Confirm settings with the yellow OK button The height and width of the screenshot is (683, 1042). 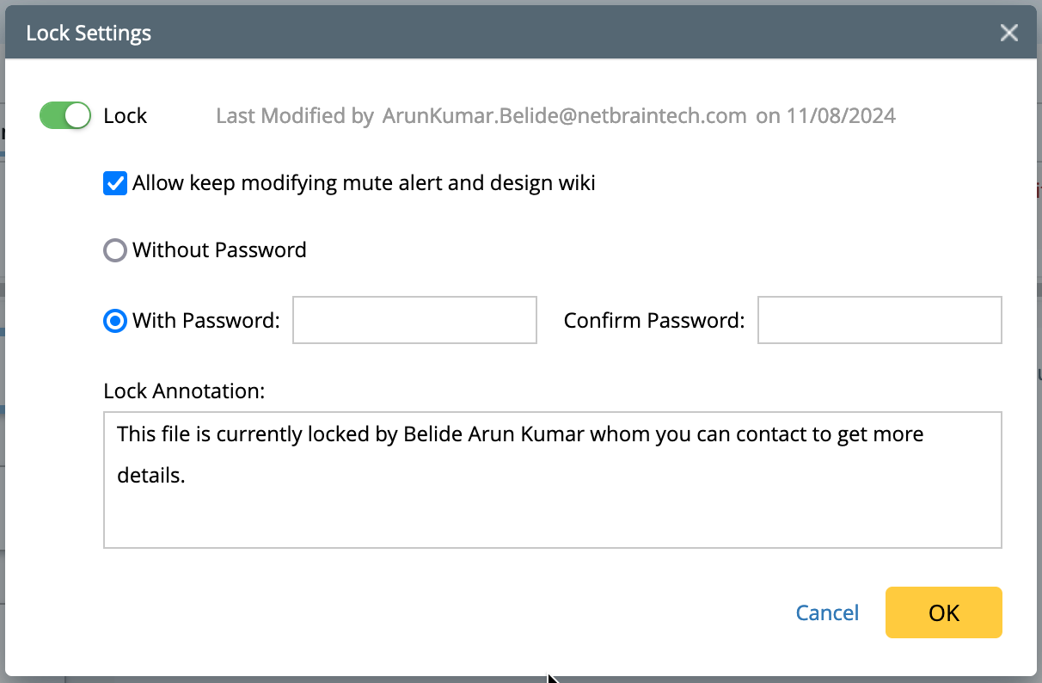click(943, 612)
